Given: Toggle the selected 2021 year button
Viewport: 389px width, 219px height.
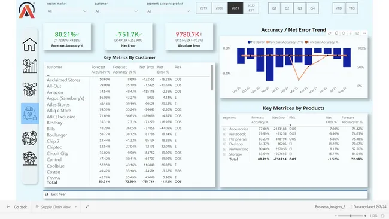Looking at the screenshot, I should point(235,8).
